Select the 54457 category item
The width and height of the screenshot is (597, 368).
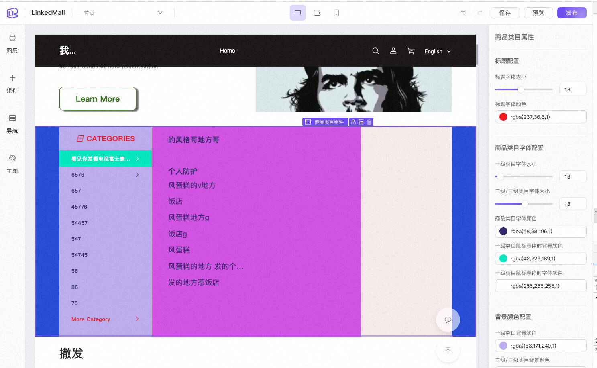79,223
